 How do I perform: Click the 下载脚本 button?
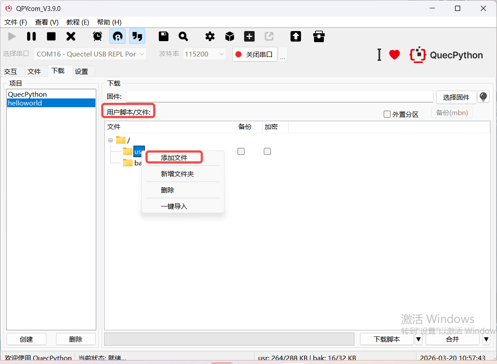coord(386,339)
